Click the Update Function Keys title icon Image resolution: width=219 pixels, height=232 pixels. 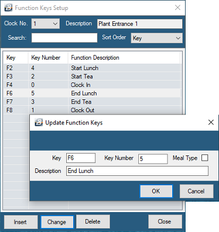pos(39,123)
